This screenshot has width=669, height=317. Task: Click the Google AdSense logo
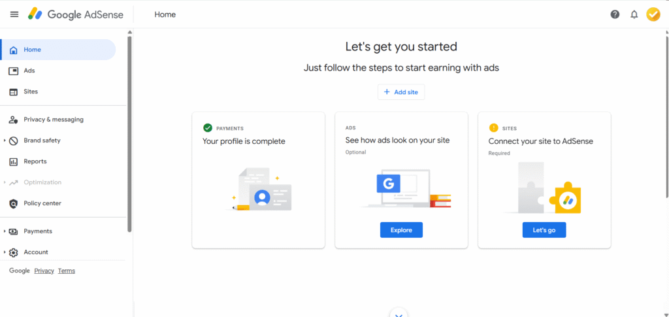(x=76, y=14)
